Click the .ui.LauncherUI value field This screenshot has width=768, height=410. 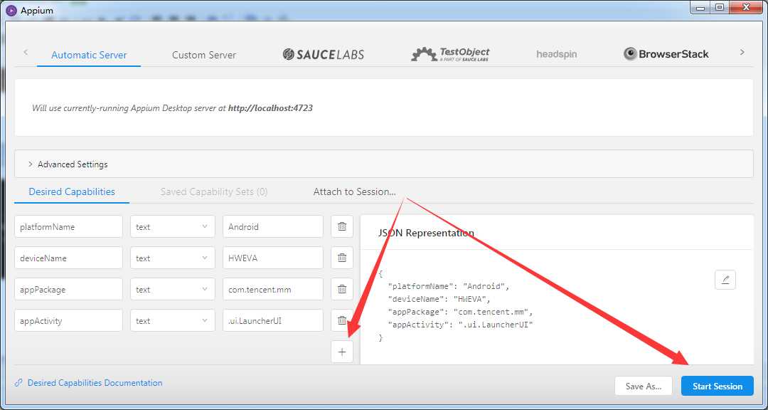click(x=273, y=321)
